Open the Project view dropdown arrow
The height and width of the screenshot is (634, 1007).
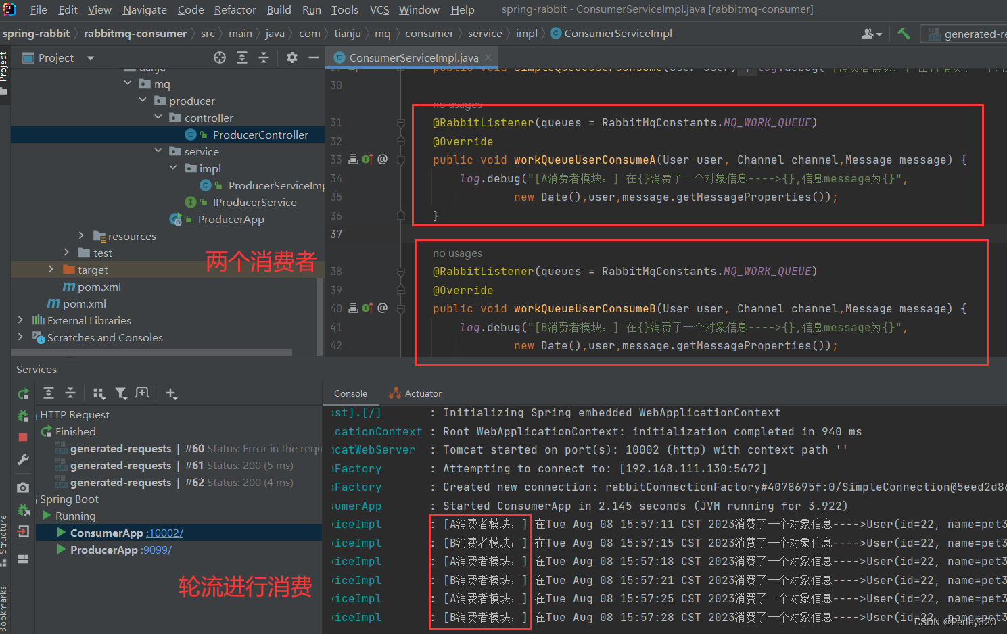[x=91, y=58]
